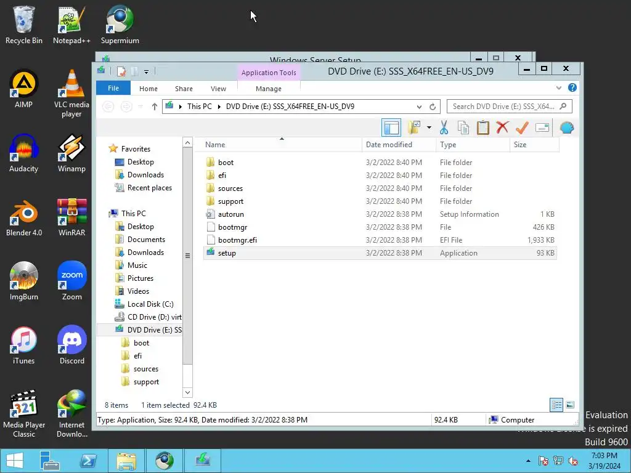The image size is (631, 473).
Task: Click the Application Tools contextual tab
Action: coord(269,73)
